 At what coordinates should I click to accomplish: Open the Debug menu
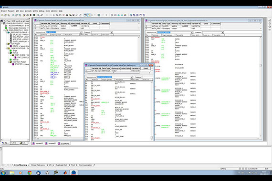coord(42,11)
